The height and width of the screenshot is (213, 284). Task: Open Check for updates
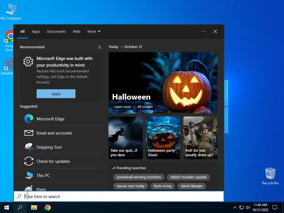(x=61, y=161)
